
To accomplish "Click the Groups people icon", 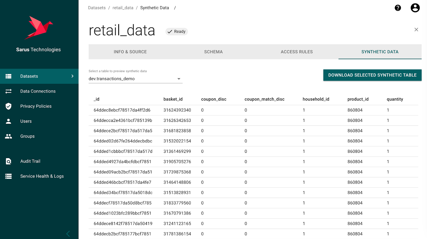I will (x=9, y=136).
